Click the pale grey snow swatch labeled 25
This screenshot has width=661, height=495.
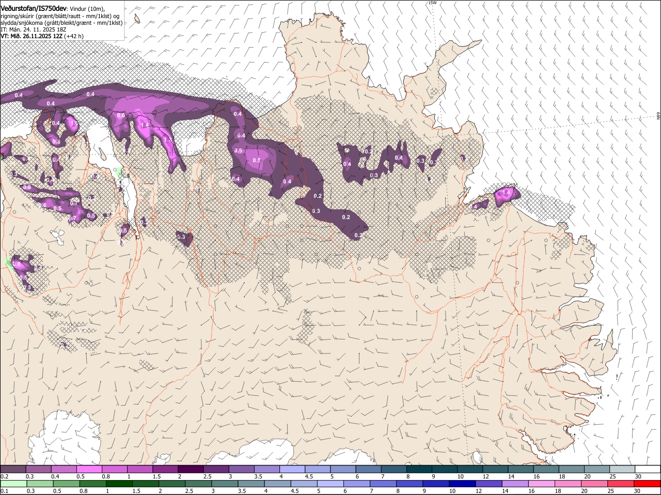(622, 469)
